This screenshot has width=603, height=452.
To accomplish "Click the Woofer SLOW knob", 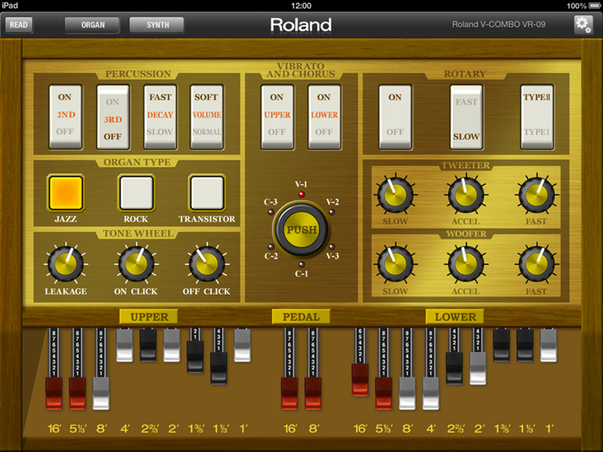I will click(x=395, y=263).
